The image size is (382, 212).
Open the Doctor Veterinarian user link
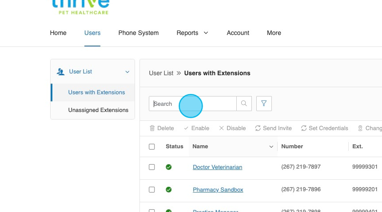(217, 167)
